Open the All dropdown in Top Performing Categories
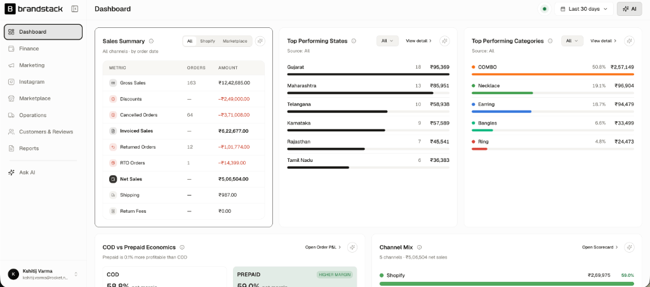Screen dimensions: 650x287 point(572,41)
